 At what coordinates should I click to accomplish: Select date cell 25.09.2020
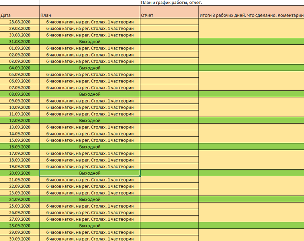(20, 206)
